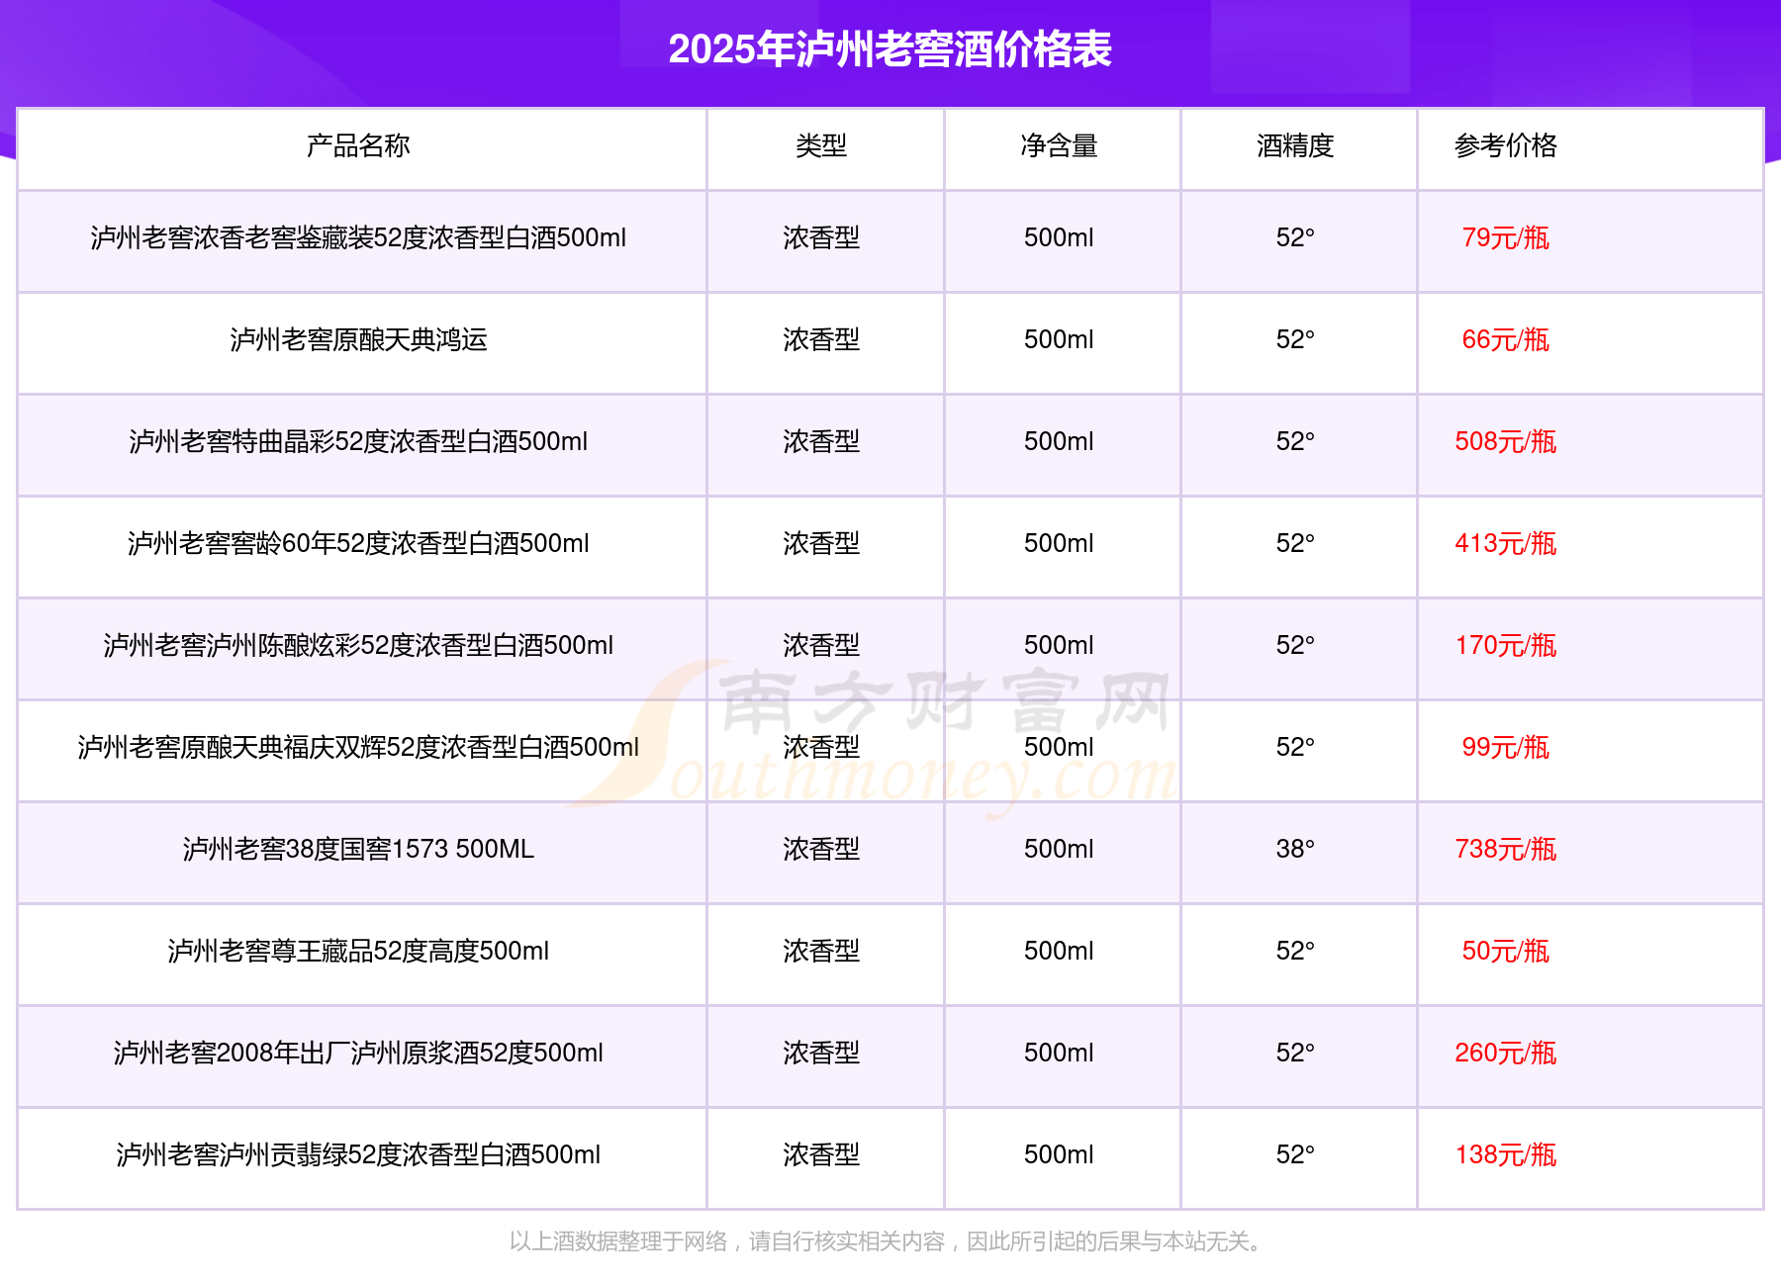Click the 38° alcohol value

click(1295, 849)
